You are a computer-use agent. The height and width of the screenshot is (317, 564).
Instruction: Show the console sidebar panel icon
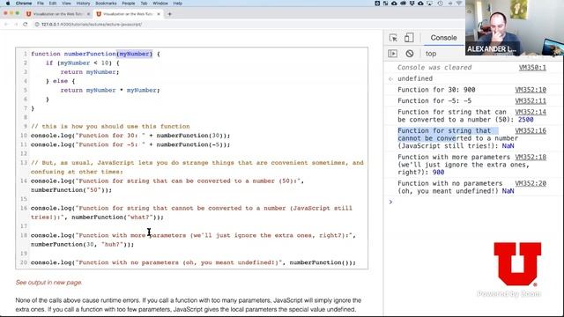393,54
